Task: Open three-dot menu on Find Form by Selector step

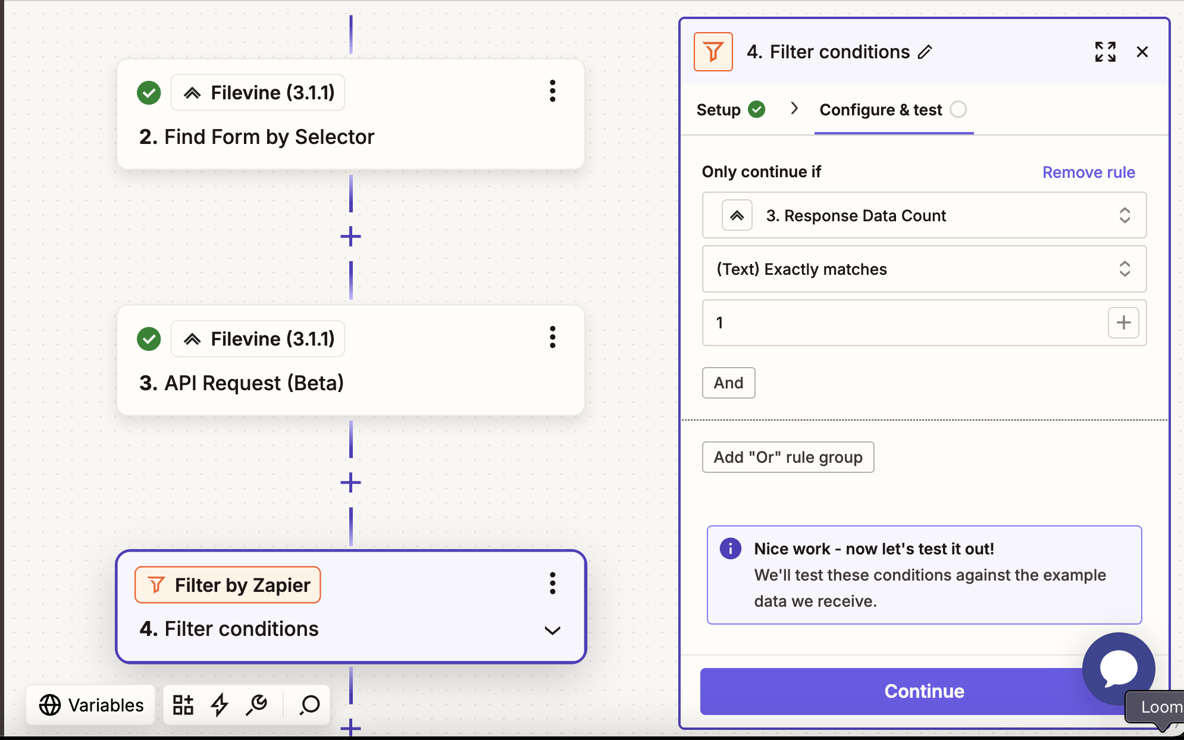Action: tap(552, 92)
